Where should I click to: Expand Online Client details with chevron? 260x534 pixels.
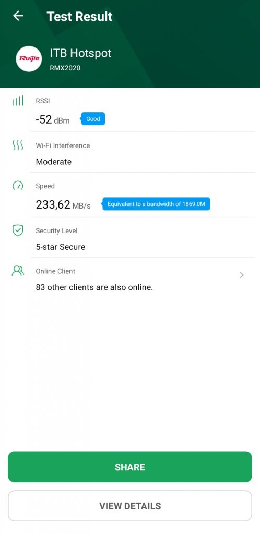[x=242, y=275]
